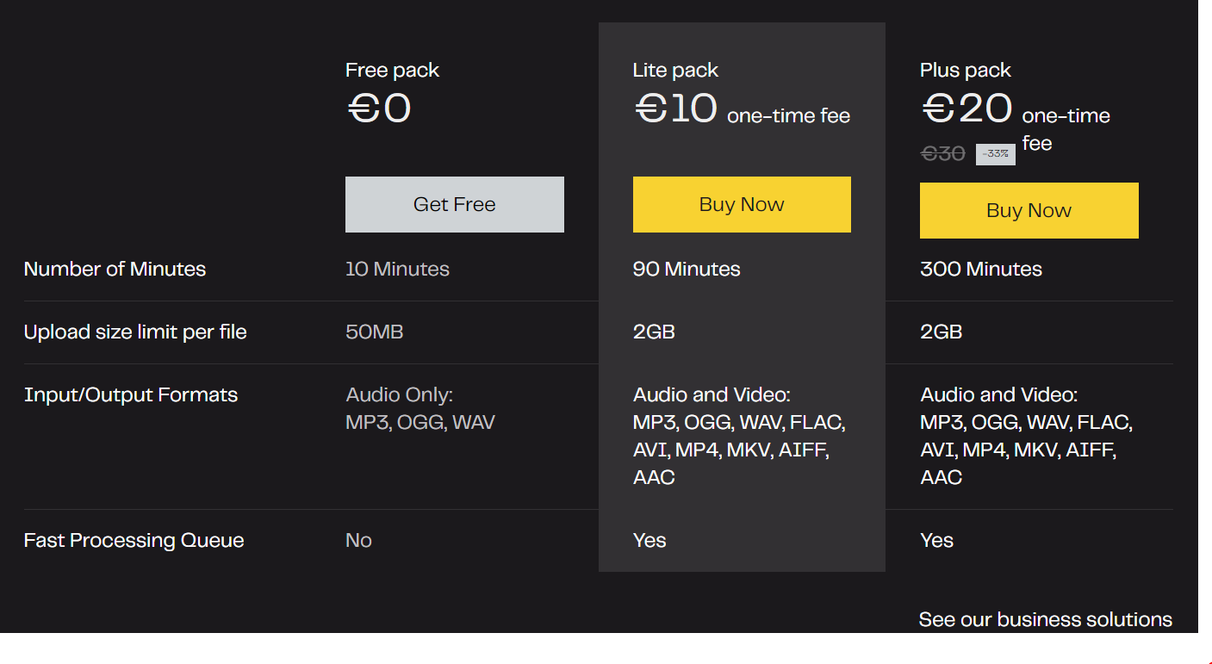Screen dimensions: 1212x664
Task: Click the 10 Minutes value for the Free pack
Action: tap(397, 269)
